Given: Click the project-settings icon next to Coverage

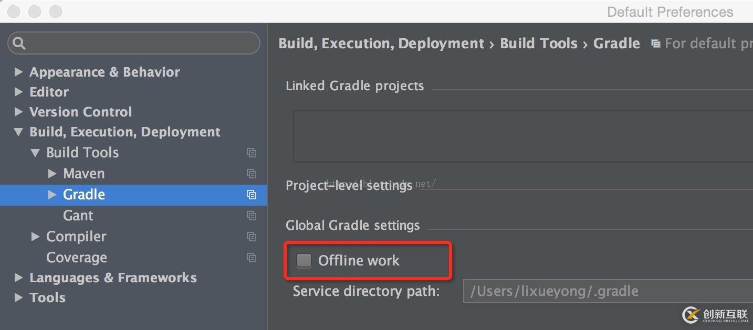Looking at the screenshot, I should pyautogui.click(x=252, y=258).
